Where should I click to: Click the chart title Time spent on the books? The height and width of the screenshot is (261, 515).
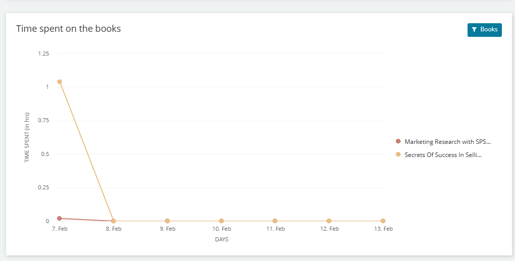tap(69, 29)
